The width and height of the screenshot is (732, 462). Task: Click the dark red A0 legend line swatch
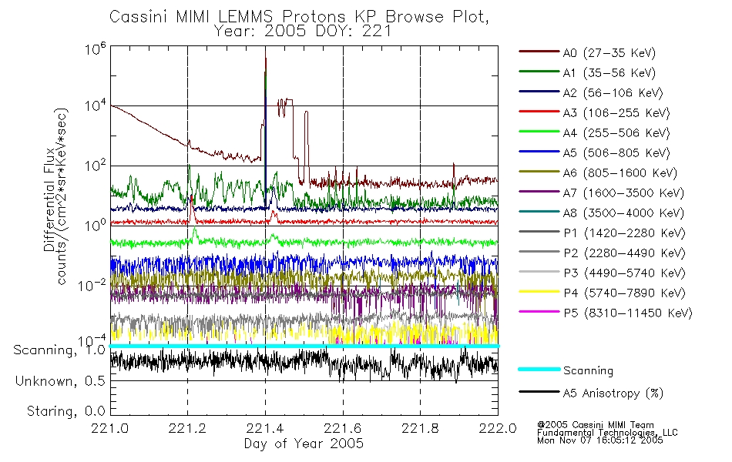[x=539, y=52]
